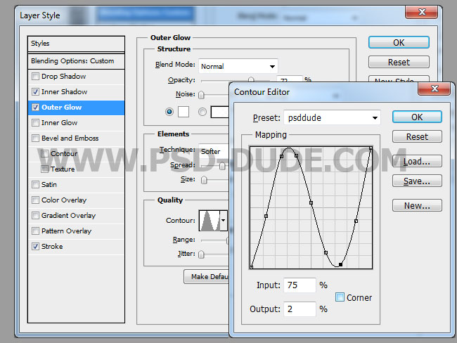Select the Stroke style row
Viewport: 457px width, 343px height.
pos(77,247)
